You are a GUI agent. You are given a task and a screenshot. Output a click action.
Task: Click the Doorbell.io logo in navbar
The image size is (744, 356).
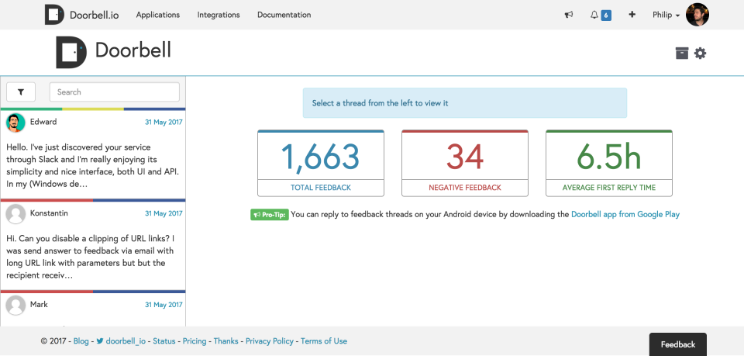pyautogui.click(x=81, y=15)
